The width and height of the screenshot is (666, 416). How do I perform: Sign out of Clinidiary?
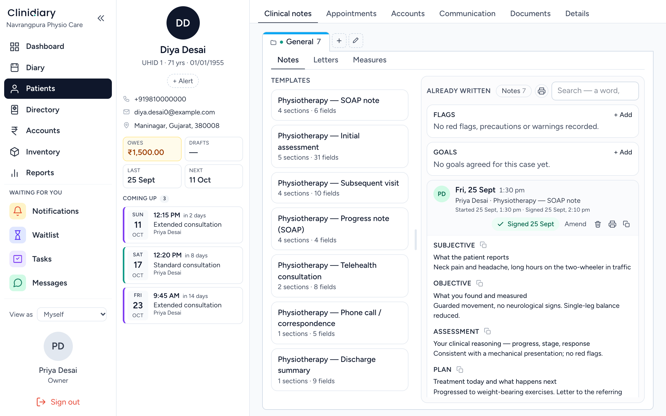pyautogui.click(x=58, y=402)
